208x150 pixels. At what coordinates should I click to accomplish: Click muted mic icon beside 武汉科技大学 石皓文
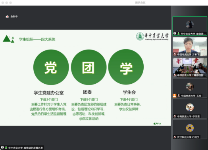pos(175,137)
